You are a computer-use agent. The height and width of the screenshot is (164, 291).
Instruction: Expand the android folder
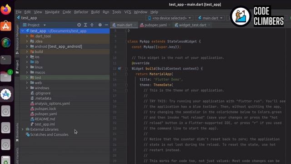click(27, 46)
